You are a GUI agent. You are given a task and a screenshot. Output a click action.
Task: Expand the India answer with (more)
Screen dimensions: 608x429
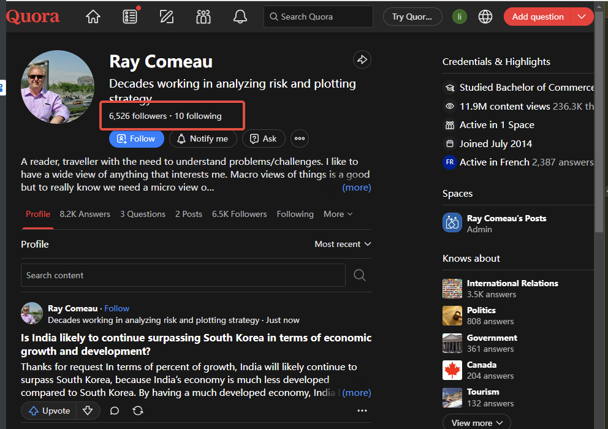(x=356, y=393)
